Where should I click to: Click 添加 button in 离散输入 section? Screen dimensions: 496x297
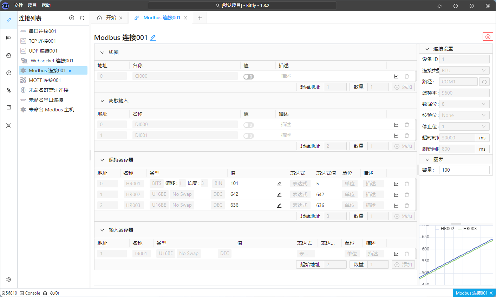click(403, 146)
